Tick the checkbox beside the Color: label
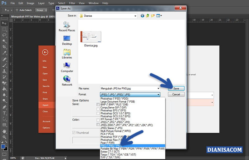The width and height of the screenshot is (249, 160). 98,120
